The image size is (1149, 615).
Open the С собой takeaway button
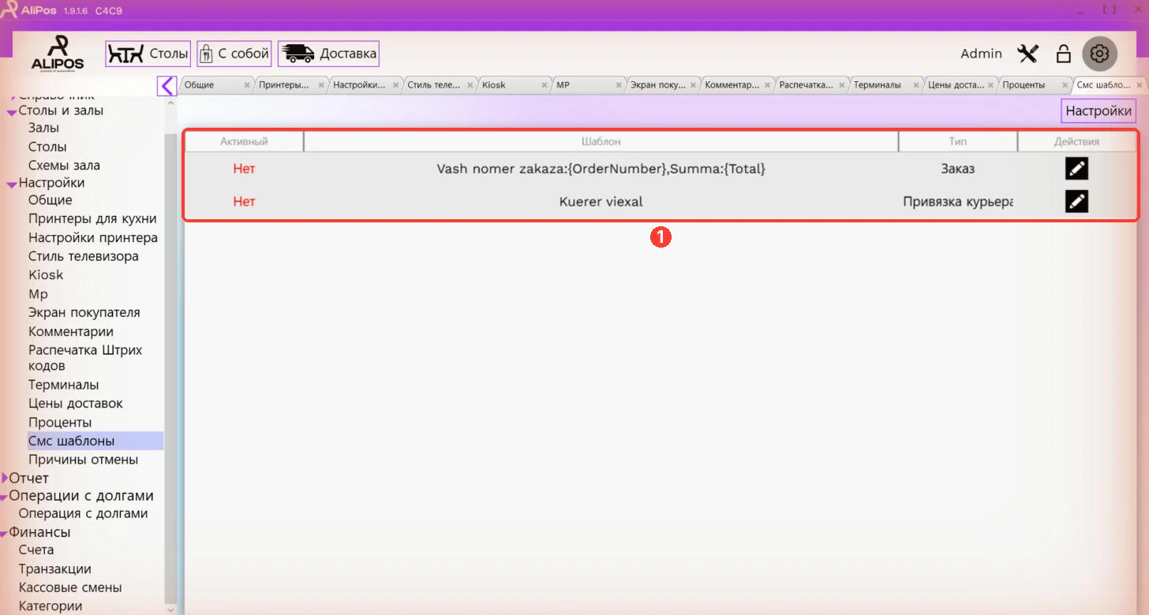[x=234, y=54]
